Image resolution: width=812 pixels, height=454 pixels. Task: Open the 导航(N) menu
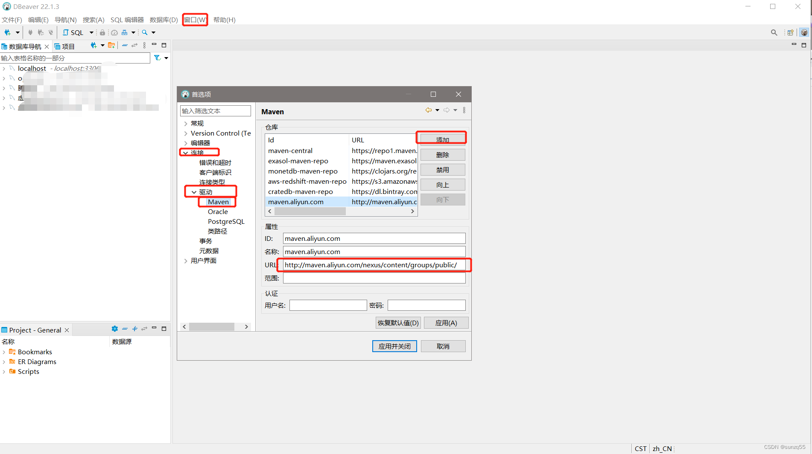click(x=65, y=20)
